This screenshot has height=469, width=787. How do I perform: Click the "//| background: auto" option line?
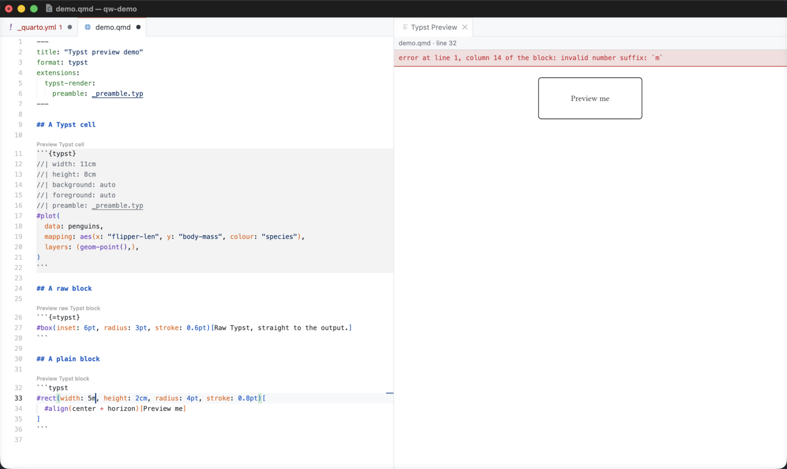[x=76, y=185]
